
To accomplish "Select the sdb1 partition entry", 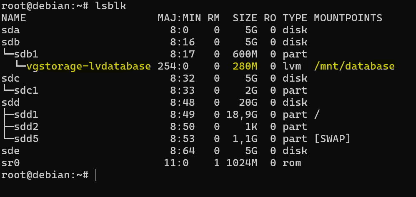I will pyautogui.click(x=26, y=55).
